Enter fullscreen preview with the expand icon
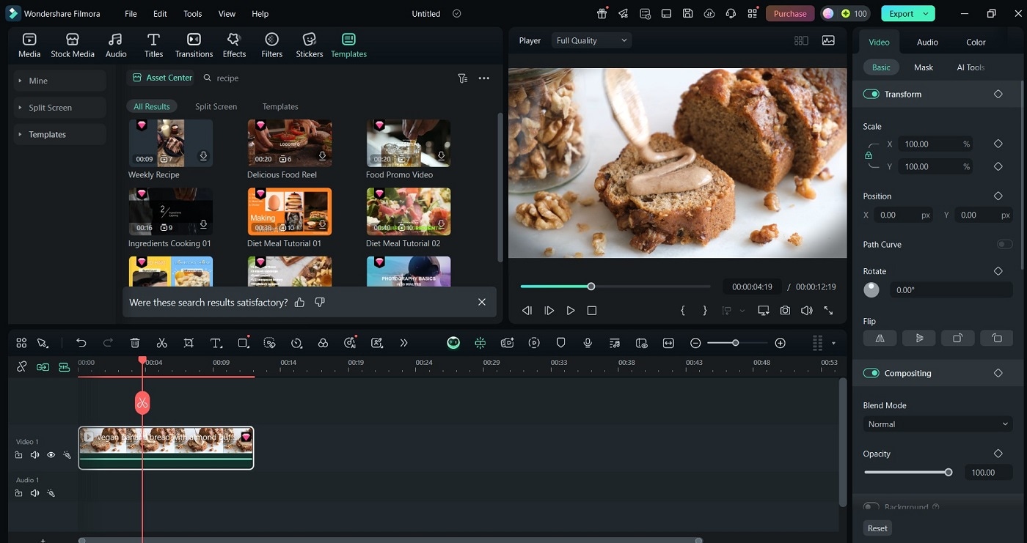Screen dimensions: 1027x543 pos(829,311)
